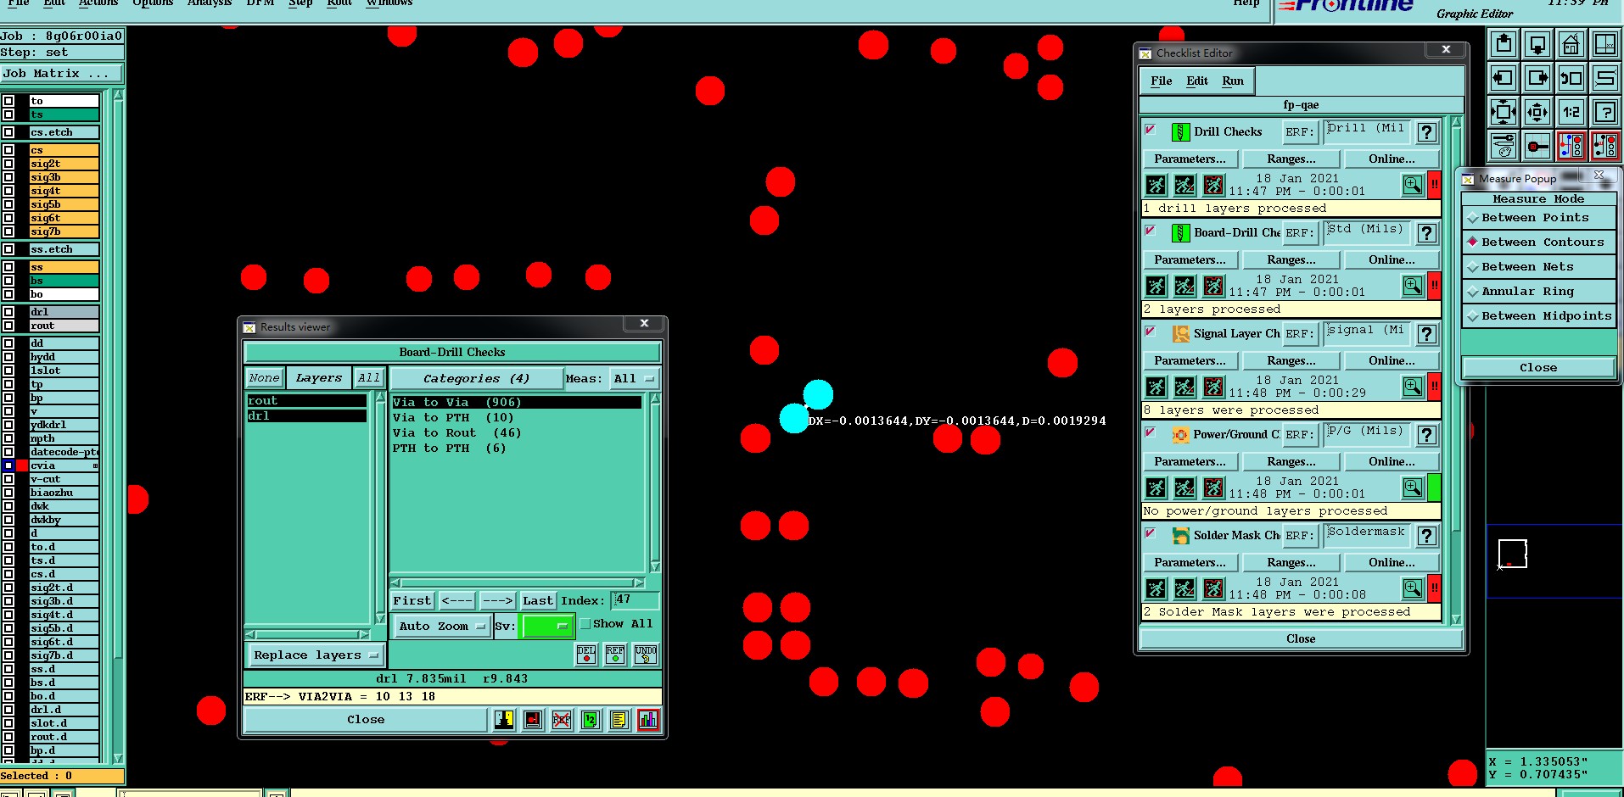Uncheck the Board-Drill Checks checkbox
1624x797 pixels.
(x=1151, y=231)
